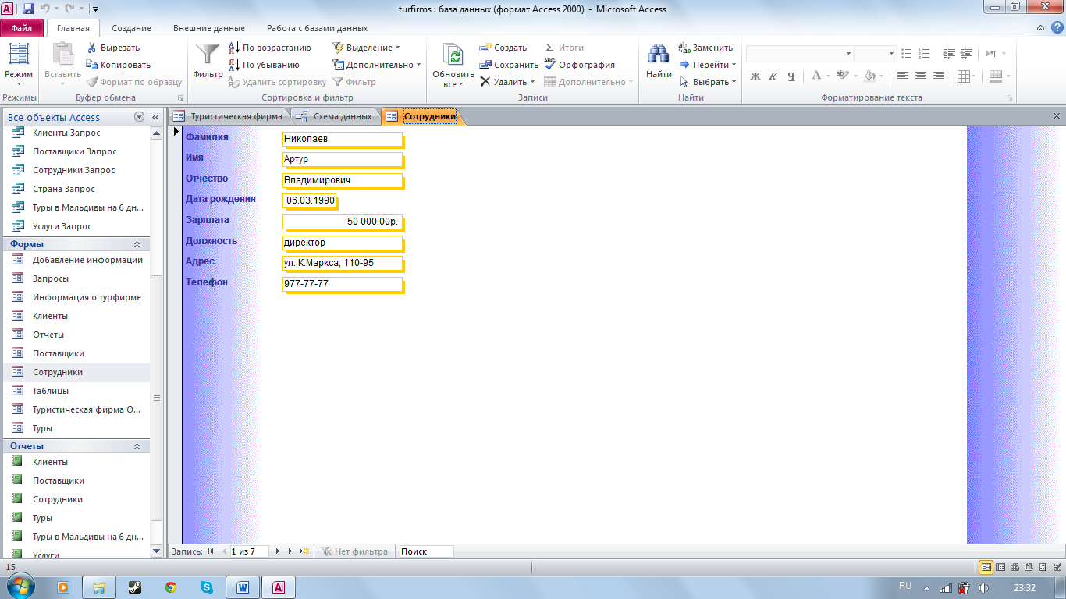Align text center in formatting group
1066x599 pixels.
tap(921, 76)
